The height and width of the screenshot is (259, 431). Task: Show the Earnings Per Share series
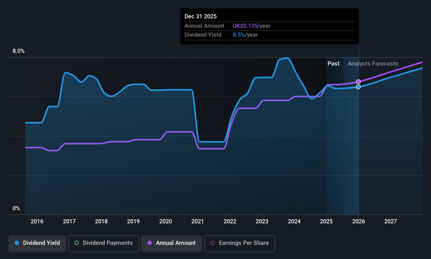(239, 244)
